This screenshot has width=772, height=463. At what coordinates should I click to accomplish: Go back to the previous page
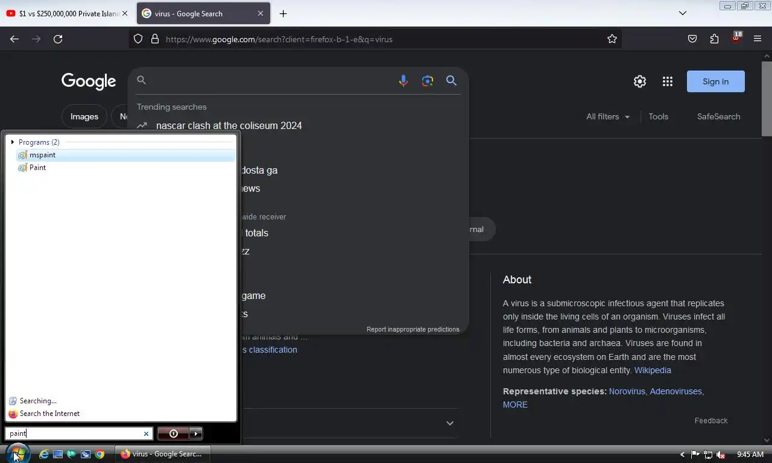(14, 39)
